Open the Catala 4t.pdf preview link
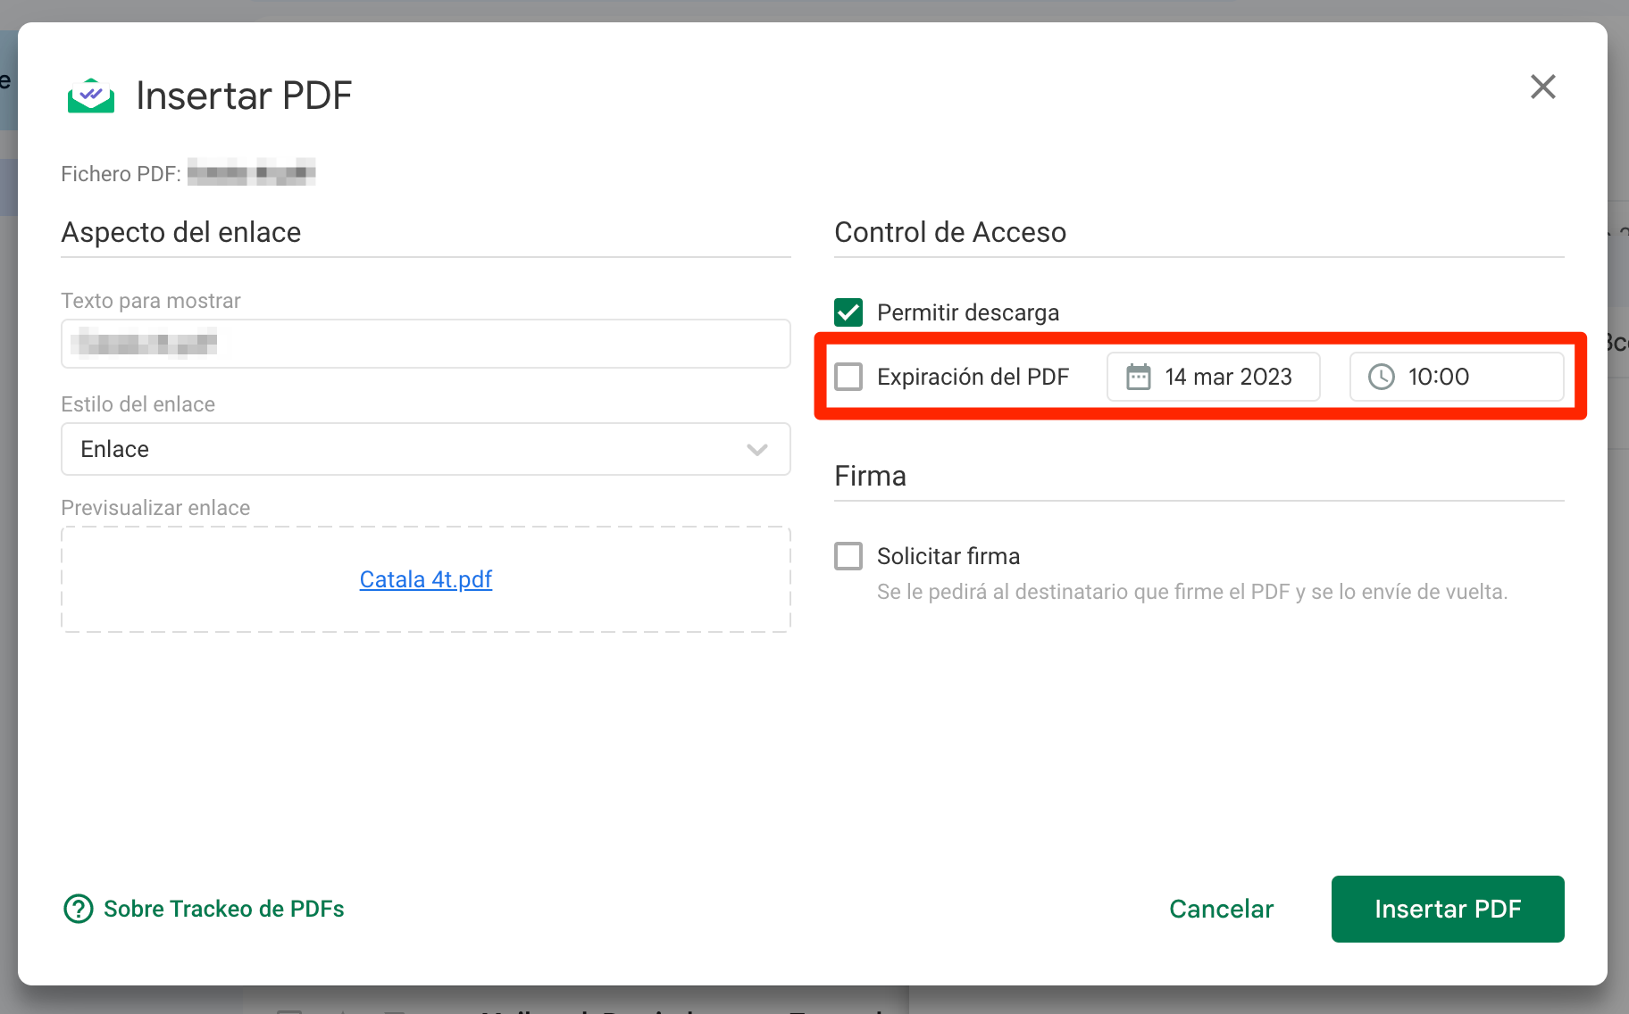1629x1014 pixels. [425, 578]
